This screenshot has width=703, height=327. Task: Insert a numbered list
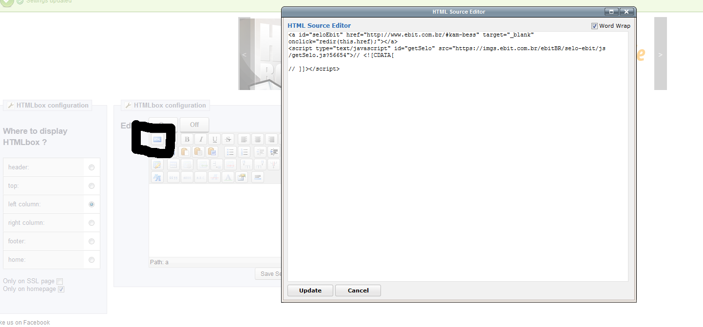pos(244,152)
